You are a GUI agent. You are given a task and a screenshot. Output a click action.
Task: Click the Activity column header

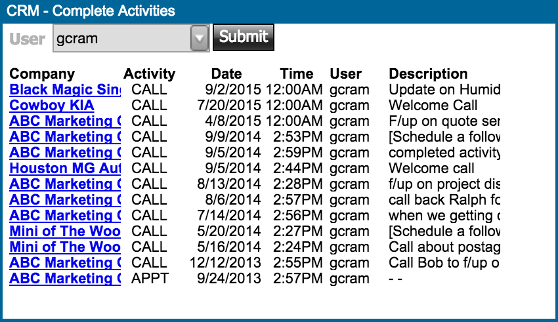tap(149, 74)
